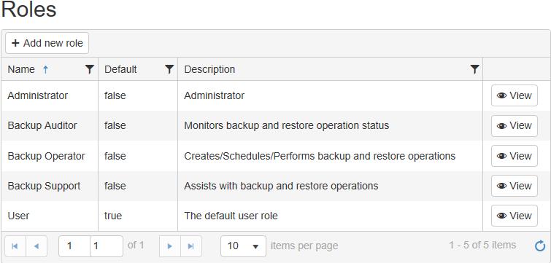Sort by the Description column header

point(209,69)
